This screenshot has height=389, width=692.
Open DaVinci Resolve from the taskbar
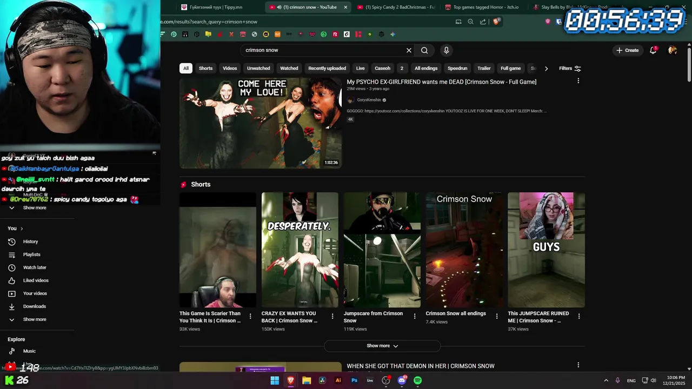point(322,380)
